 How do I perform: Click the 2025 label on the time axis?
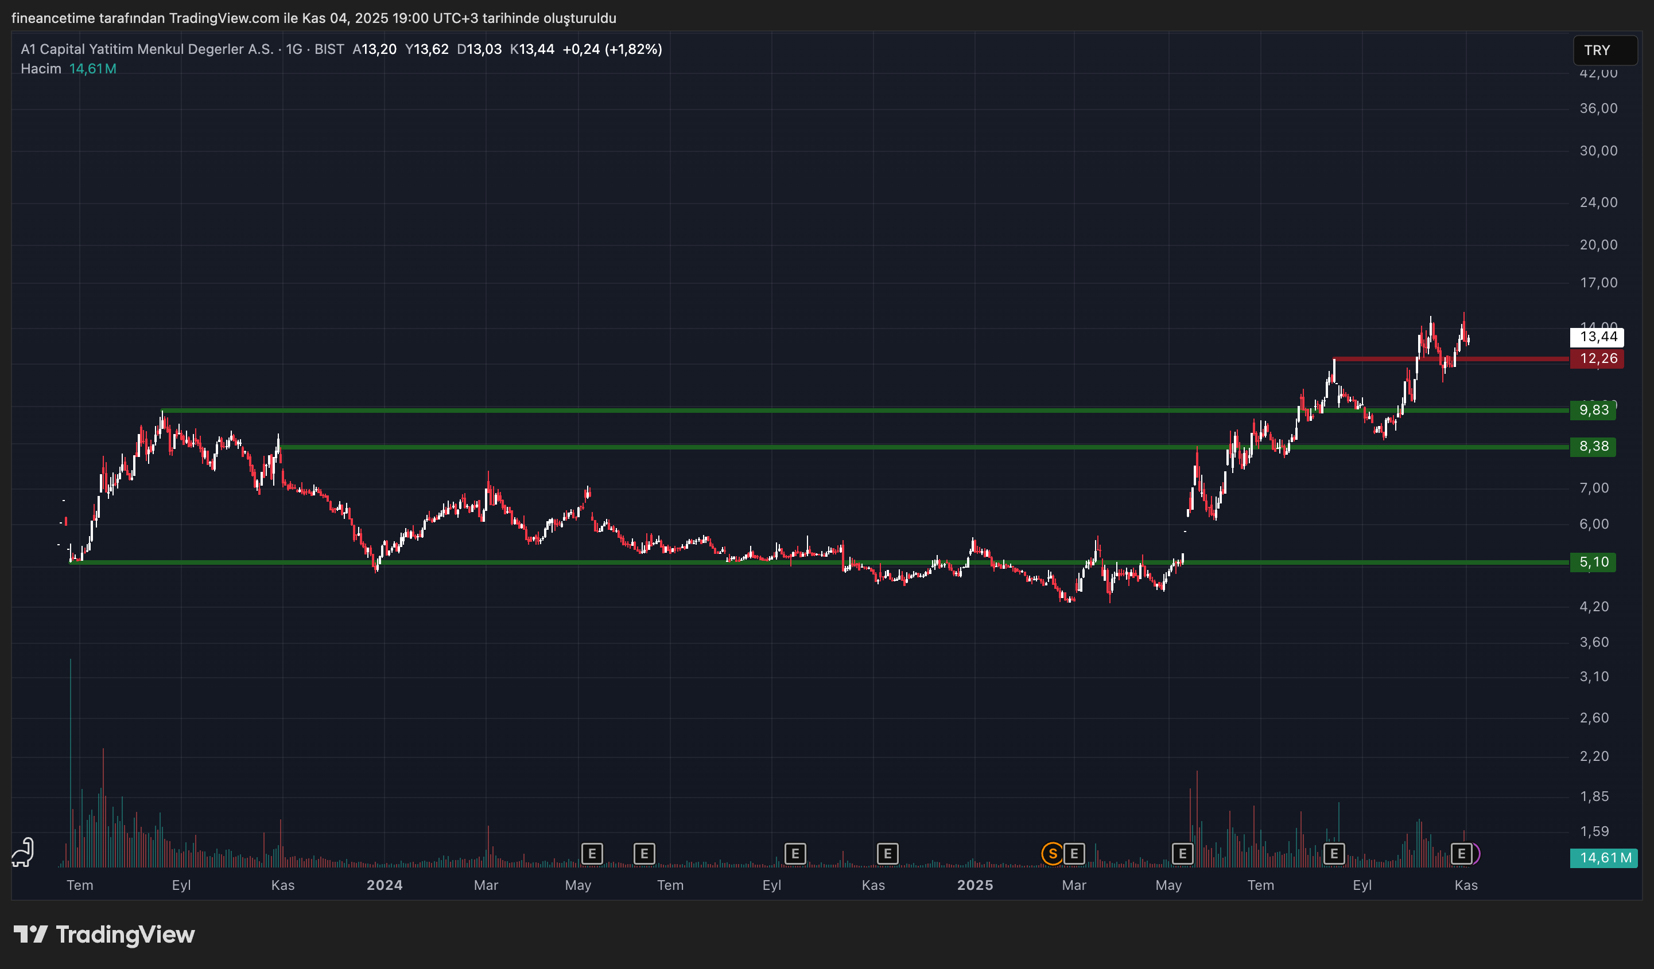coord(975,885)
